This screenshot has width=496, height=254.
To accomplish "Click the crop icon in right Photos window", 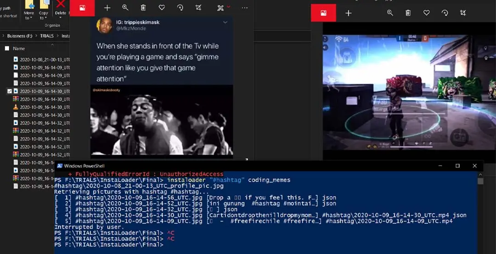I will pyautogui.click(x=463, y=13).
